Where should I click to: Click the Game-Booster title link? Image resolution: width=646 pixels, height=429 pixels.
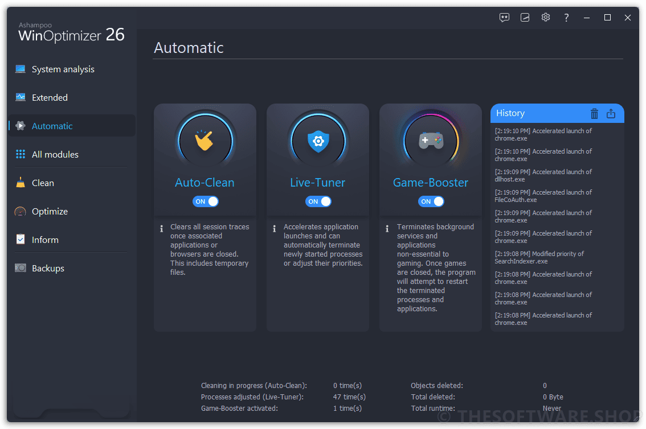tap(431, 182)
